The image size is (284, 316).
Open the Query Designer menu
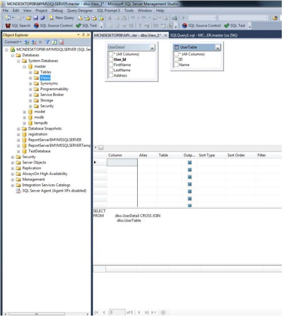coord(80,10)
